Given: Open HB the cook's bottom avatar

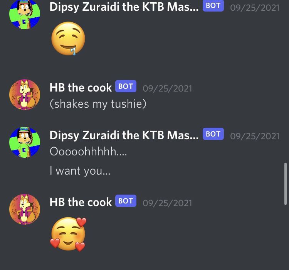Looking at the screenshot, I should [25, 209].
